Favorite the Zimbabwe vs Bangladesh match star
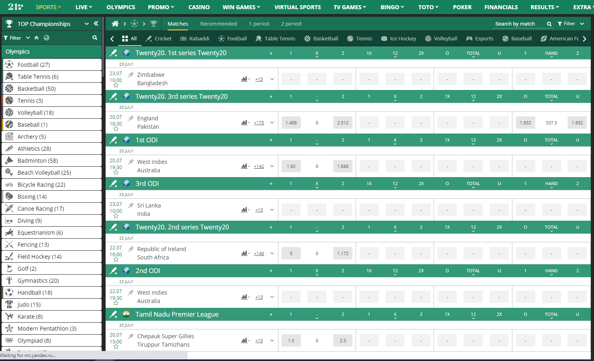The width and height of the screenshot is (594, 361). [x=116, y=85]
